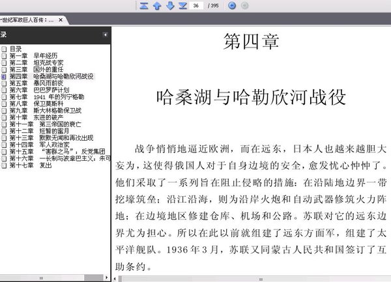391x282 pixels.
Task: Click bookmarks panel scroll-right arrow
Action: point(106,277)
